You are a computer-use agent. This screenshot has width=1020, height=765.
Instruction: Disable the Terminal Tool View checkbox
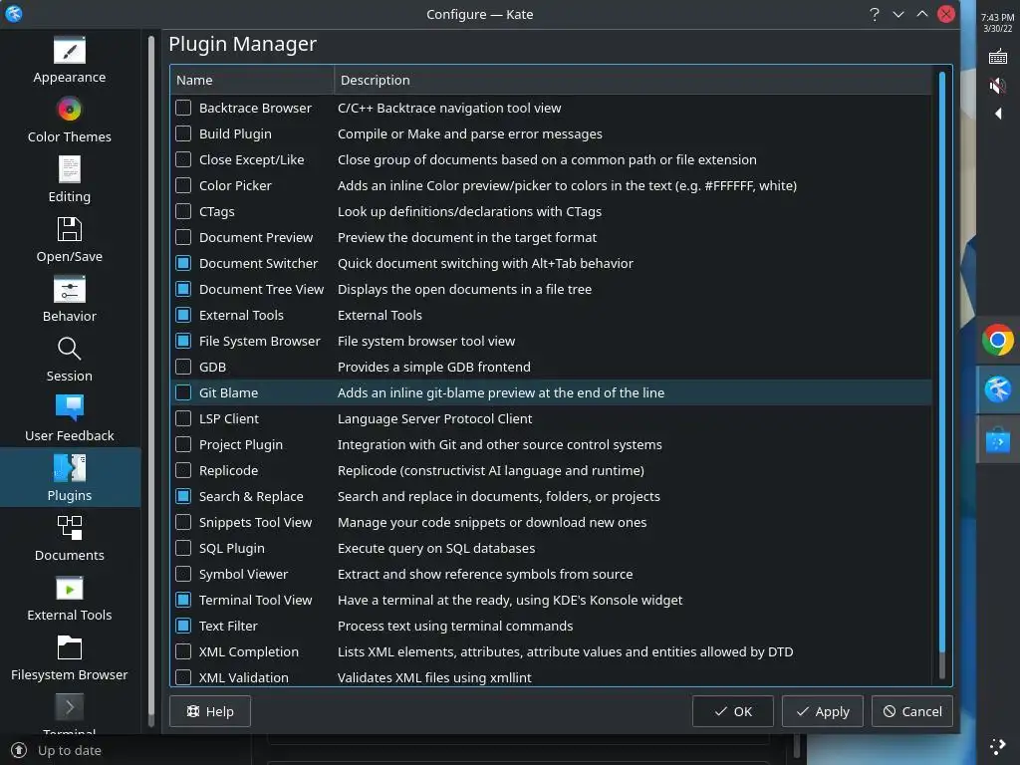point(183,600)
